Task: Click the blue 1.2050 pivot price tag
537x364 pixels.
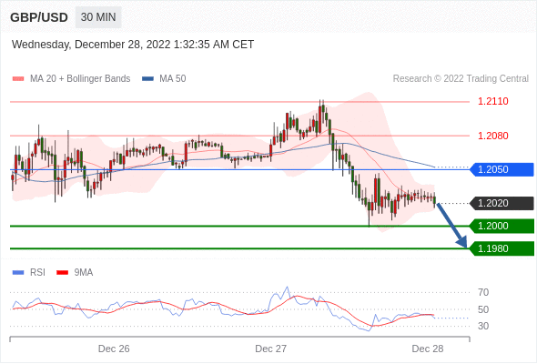Action: point(502,169)
